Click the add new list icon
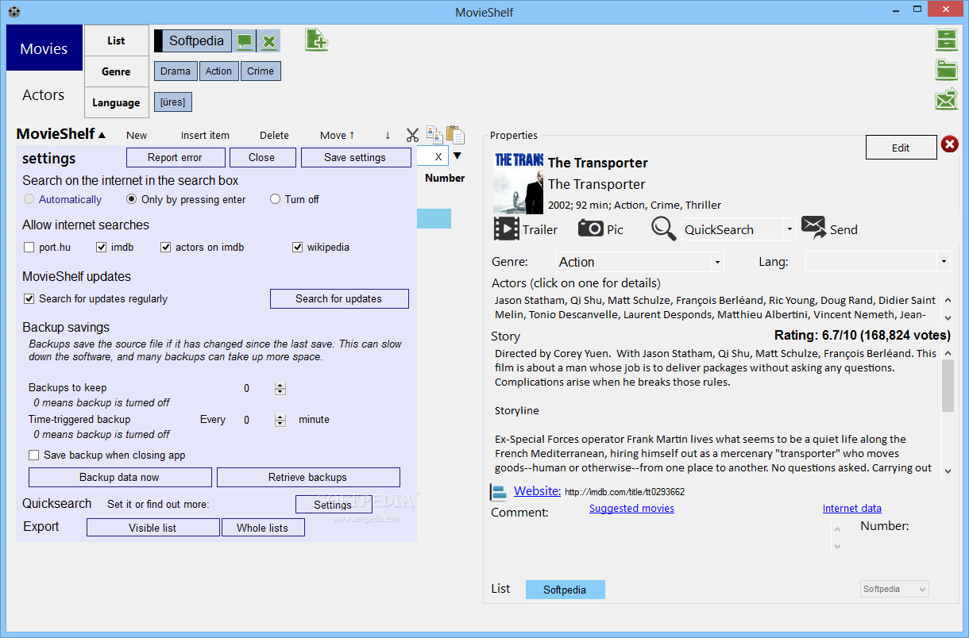The image size is (969, 638). [x=317, y=40]
